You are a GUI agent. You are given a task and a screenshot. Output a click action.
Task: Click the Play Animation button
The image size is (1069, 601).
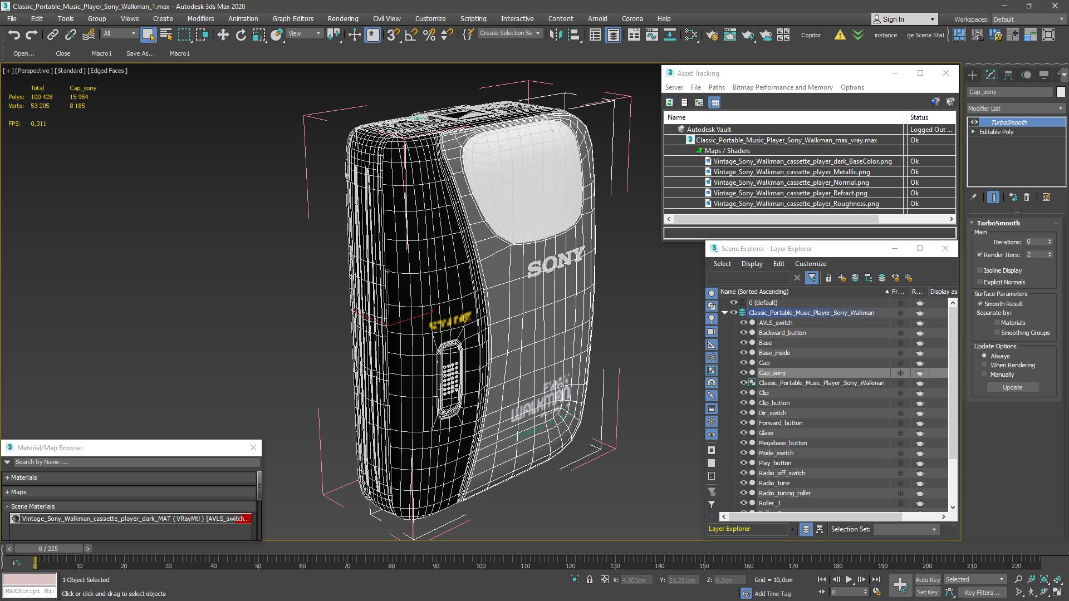(x=849, y=579)
